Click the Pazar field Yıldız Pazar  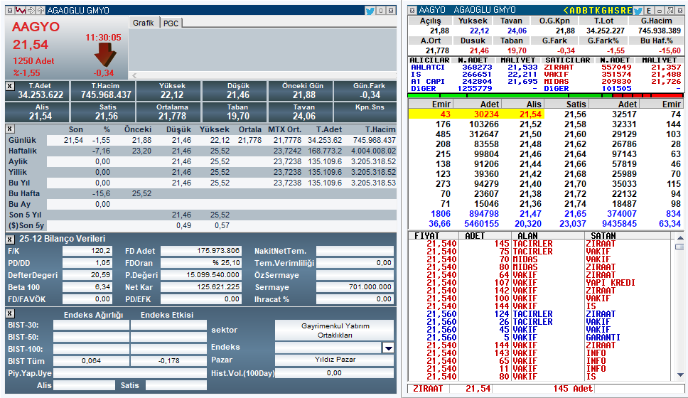(x=334, y=360)
